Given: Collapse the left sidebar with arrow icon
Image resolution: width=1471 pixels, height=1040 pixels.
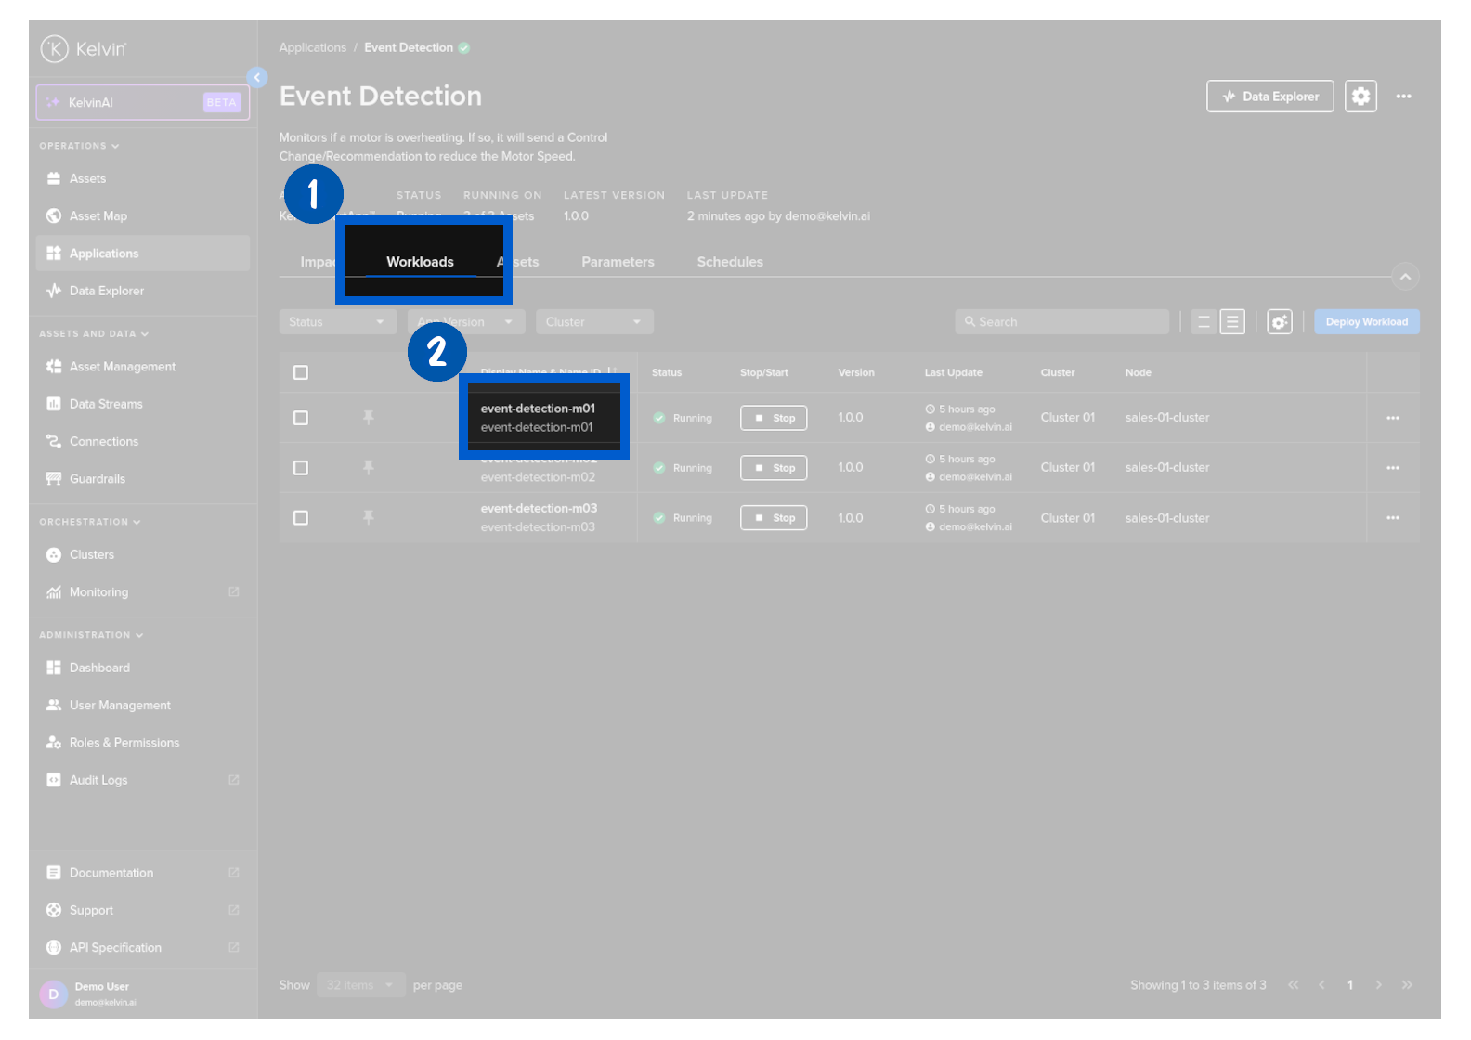Looking at the screenshot, I should coord(257,78).
